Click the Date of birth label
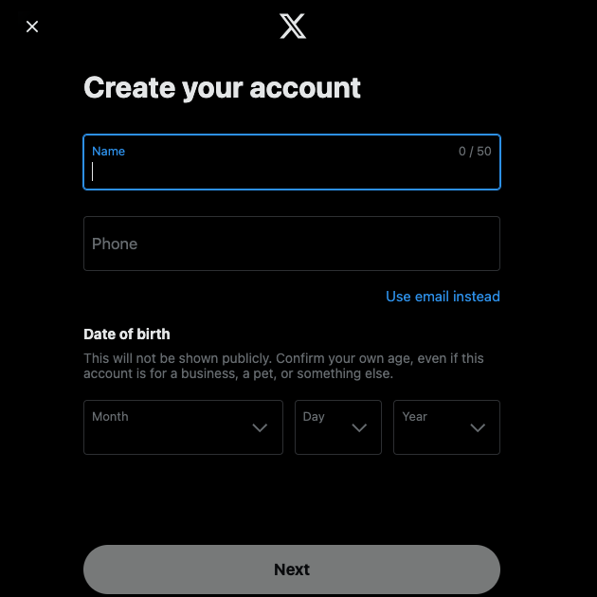Screen dimensions: 597x597 coord(127,334)
